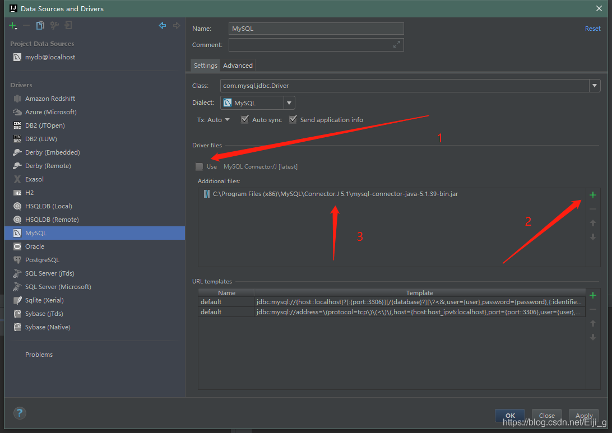This screenshot has width=612, height=433.
Task: Move the URL template up
Action: pos(593,323)
